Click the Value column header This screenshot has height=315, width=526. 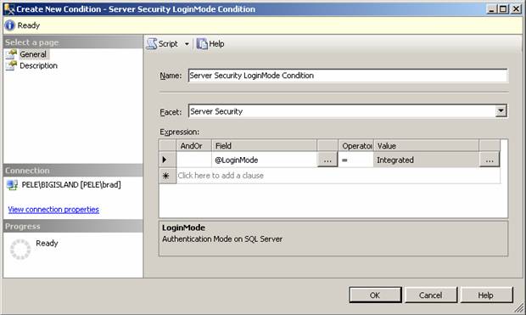click(x=426, y=146)
